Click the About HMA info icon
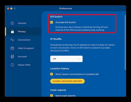The width and height of the screenshot is (131, 102). 12,65
